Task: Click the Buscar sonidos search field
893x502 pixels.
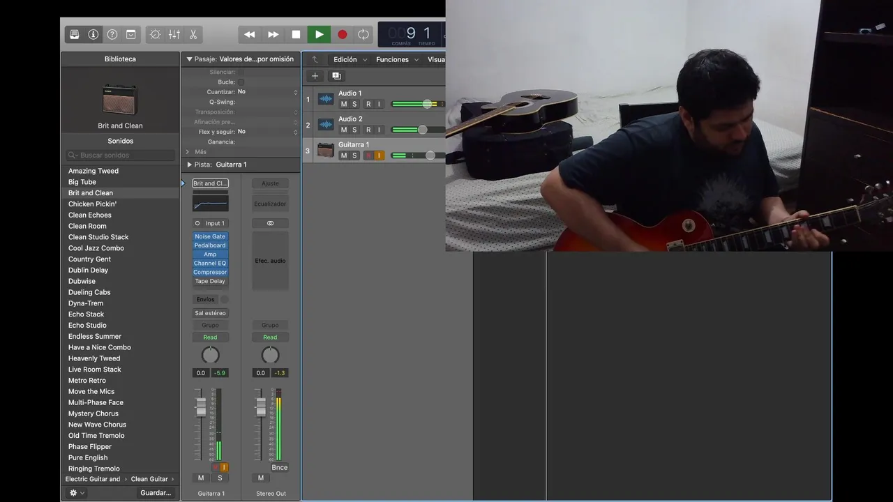Action: tap(120, 155)
